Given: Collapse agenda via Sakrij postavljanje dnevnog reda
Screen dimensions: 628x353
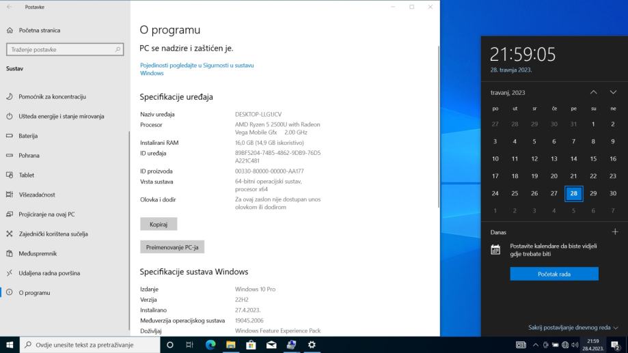Looking at the screenshot, I should coord(573,328).
